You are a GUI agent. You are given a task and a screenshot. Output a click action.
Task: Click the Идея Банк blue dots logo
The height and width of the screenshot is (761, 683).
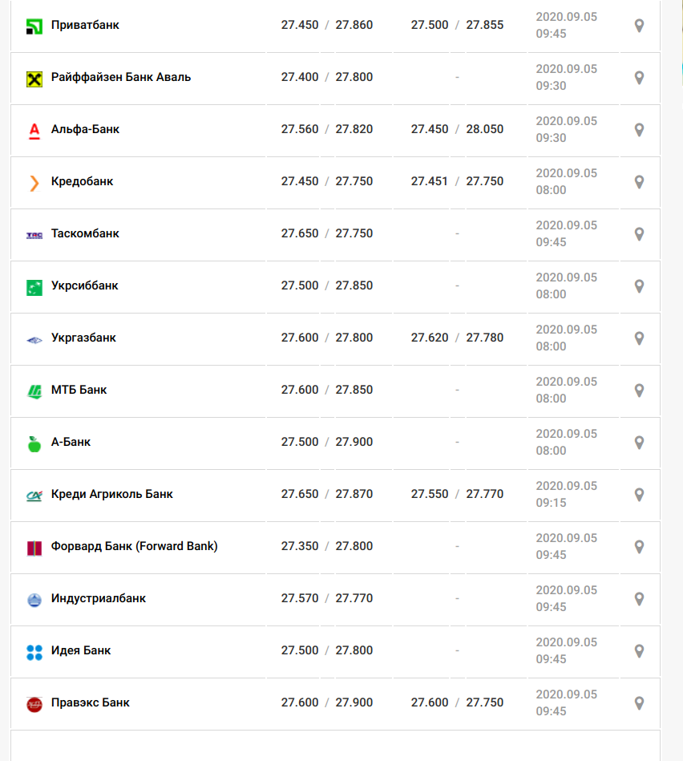tap(34, 652)
